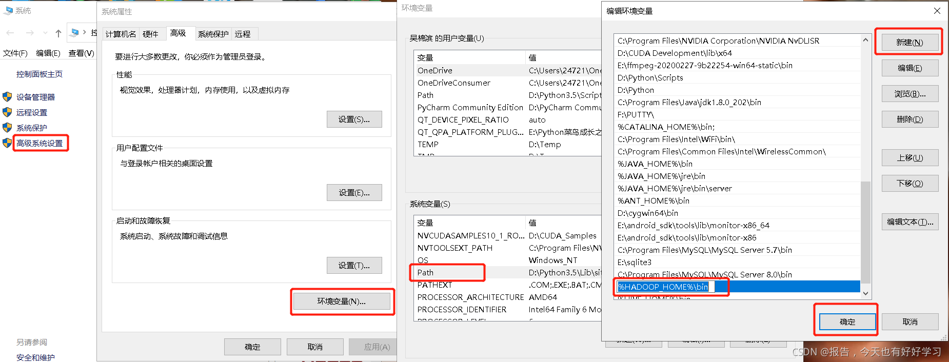The image size is (949, 362).
Task: Click scroll up arrow of path list
Action: pos(865,39)
